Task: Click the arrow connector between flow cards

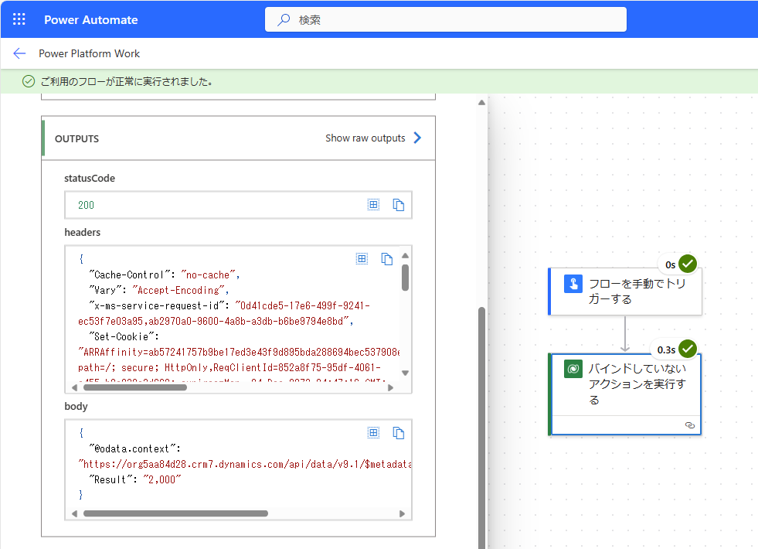Action: click(x=625, y=334)
